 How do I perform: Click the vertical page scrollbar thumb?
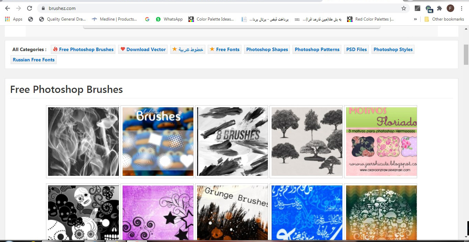click(x=466, y=55)
